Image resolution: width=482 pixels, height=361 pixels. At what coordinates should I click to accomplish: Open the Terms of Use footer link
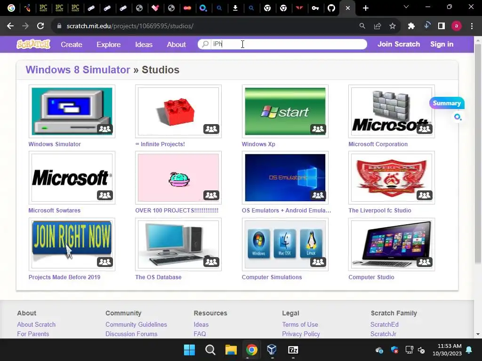click(x=300, y=324)
